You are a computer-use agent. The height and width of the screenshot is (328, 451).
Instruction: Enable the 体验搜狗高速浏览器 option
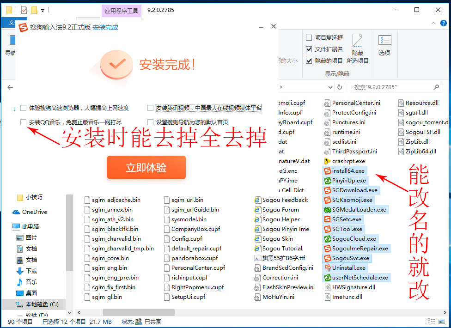click(x=23, y=108)
